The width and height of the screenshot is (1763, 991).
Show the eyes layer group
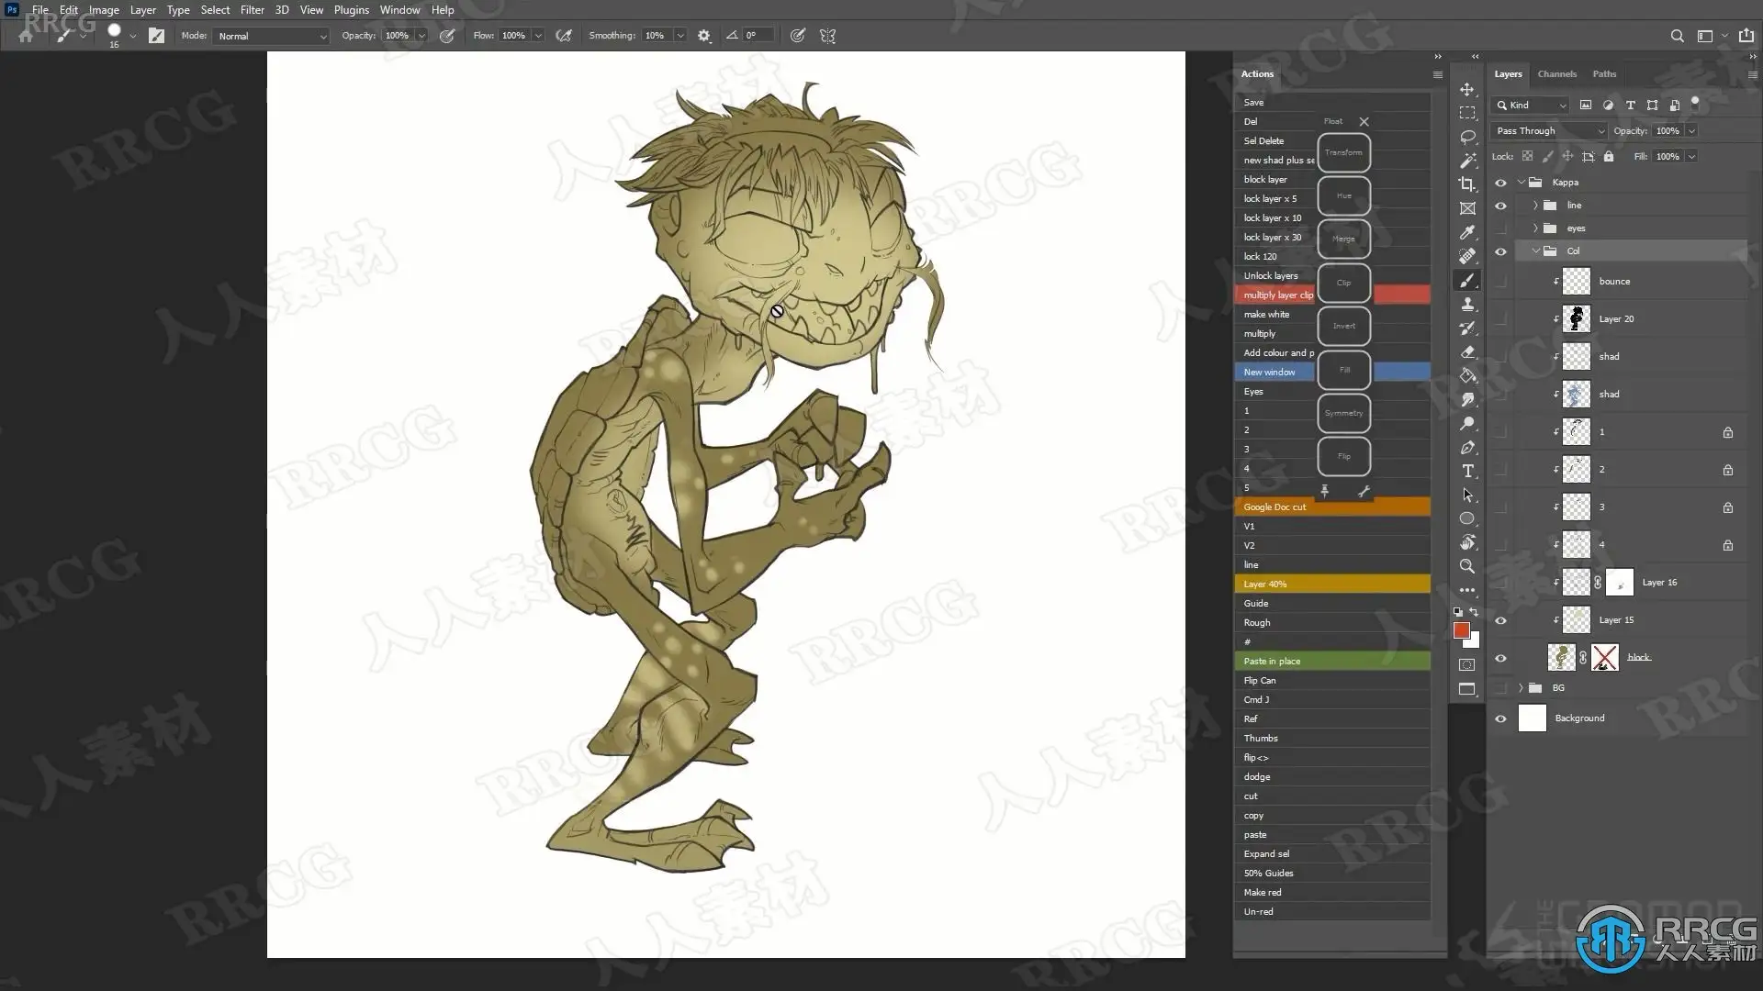[x=1500, y=228]
